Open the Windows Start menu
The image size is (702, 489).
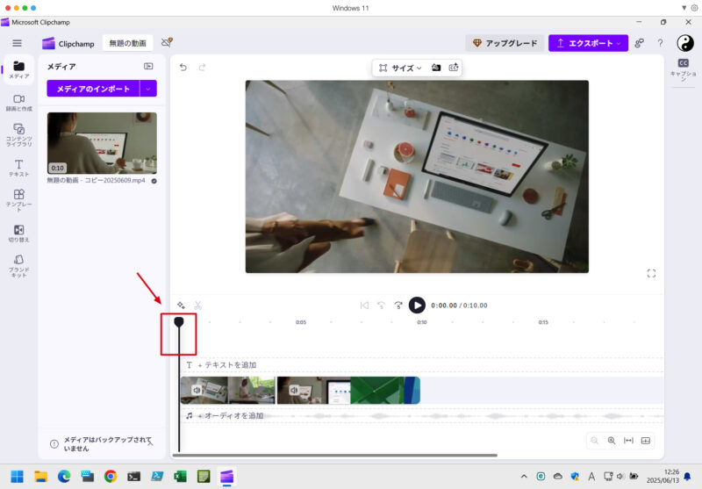pos(17,476)
